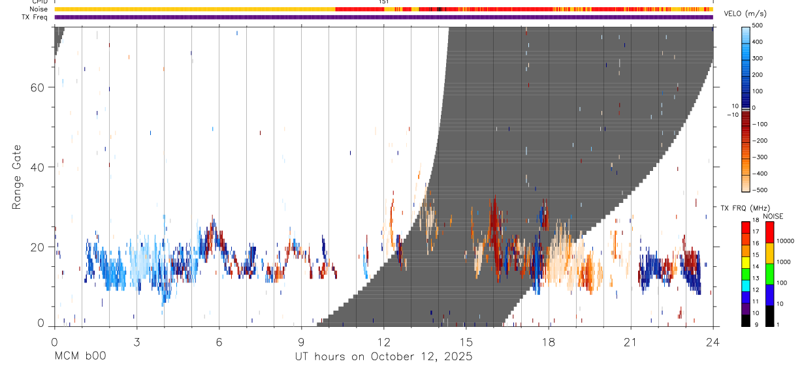The height and width of the screenshot is (370, 802).
Task: Click velocity scale value "200"
Action: [x=758, y=74]
